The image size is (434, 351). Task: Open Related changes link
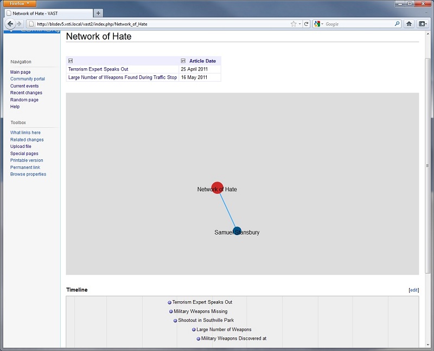pos(27,140)
